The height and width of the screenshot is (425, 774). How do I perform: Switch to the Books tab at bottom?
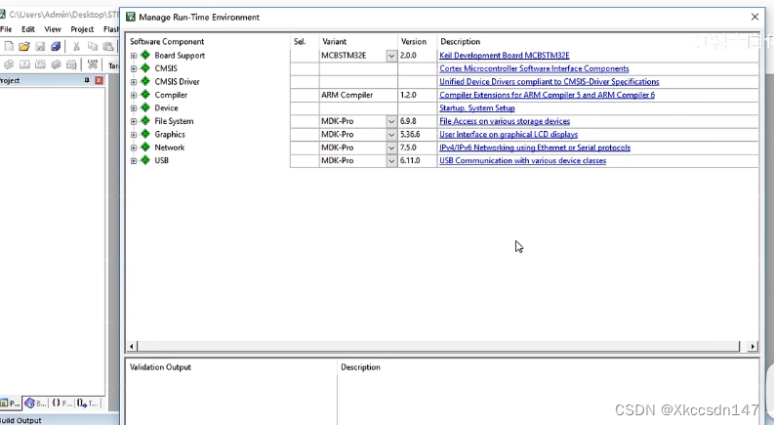coord(35,404)
